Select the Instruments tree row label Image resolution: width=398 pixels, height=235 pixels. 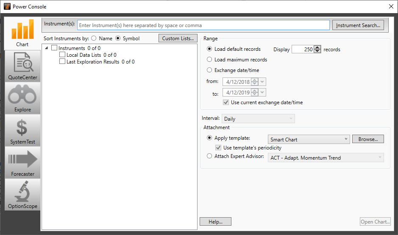[x=79, y=48]
